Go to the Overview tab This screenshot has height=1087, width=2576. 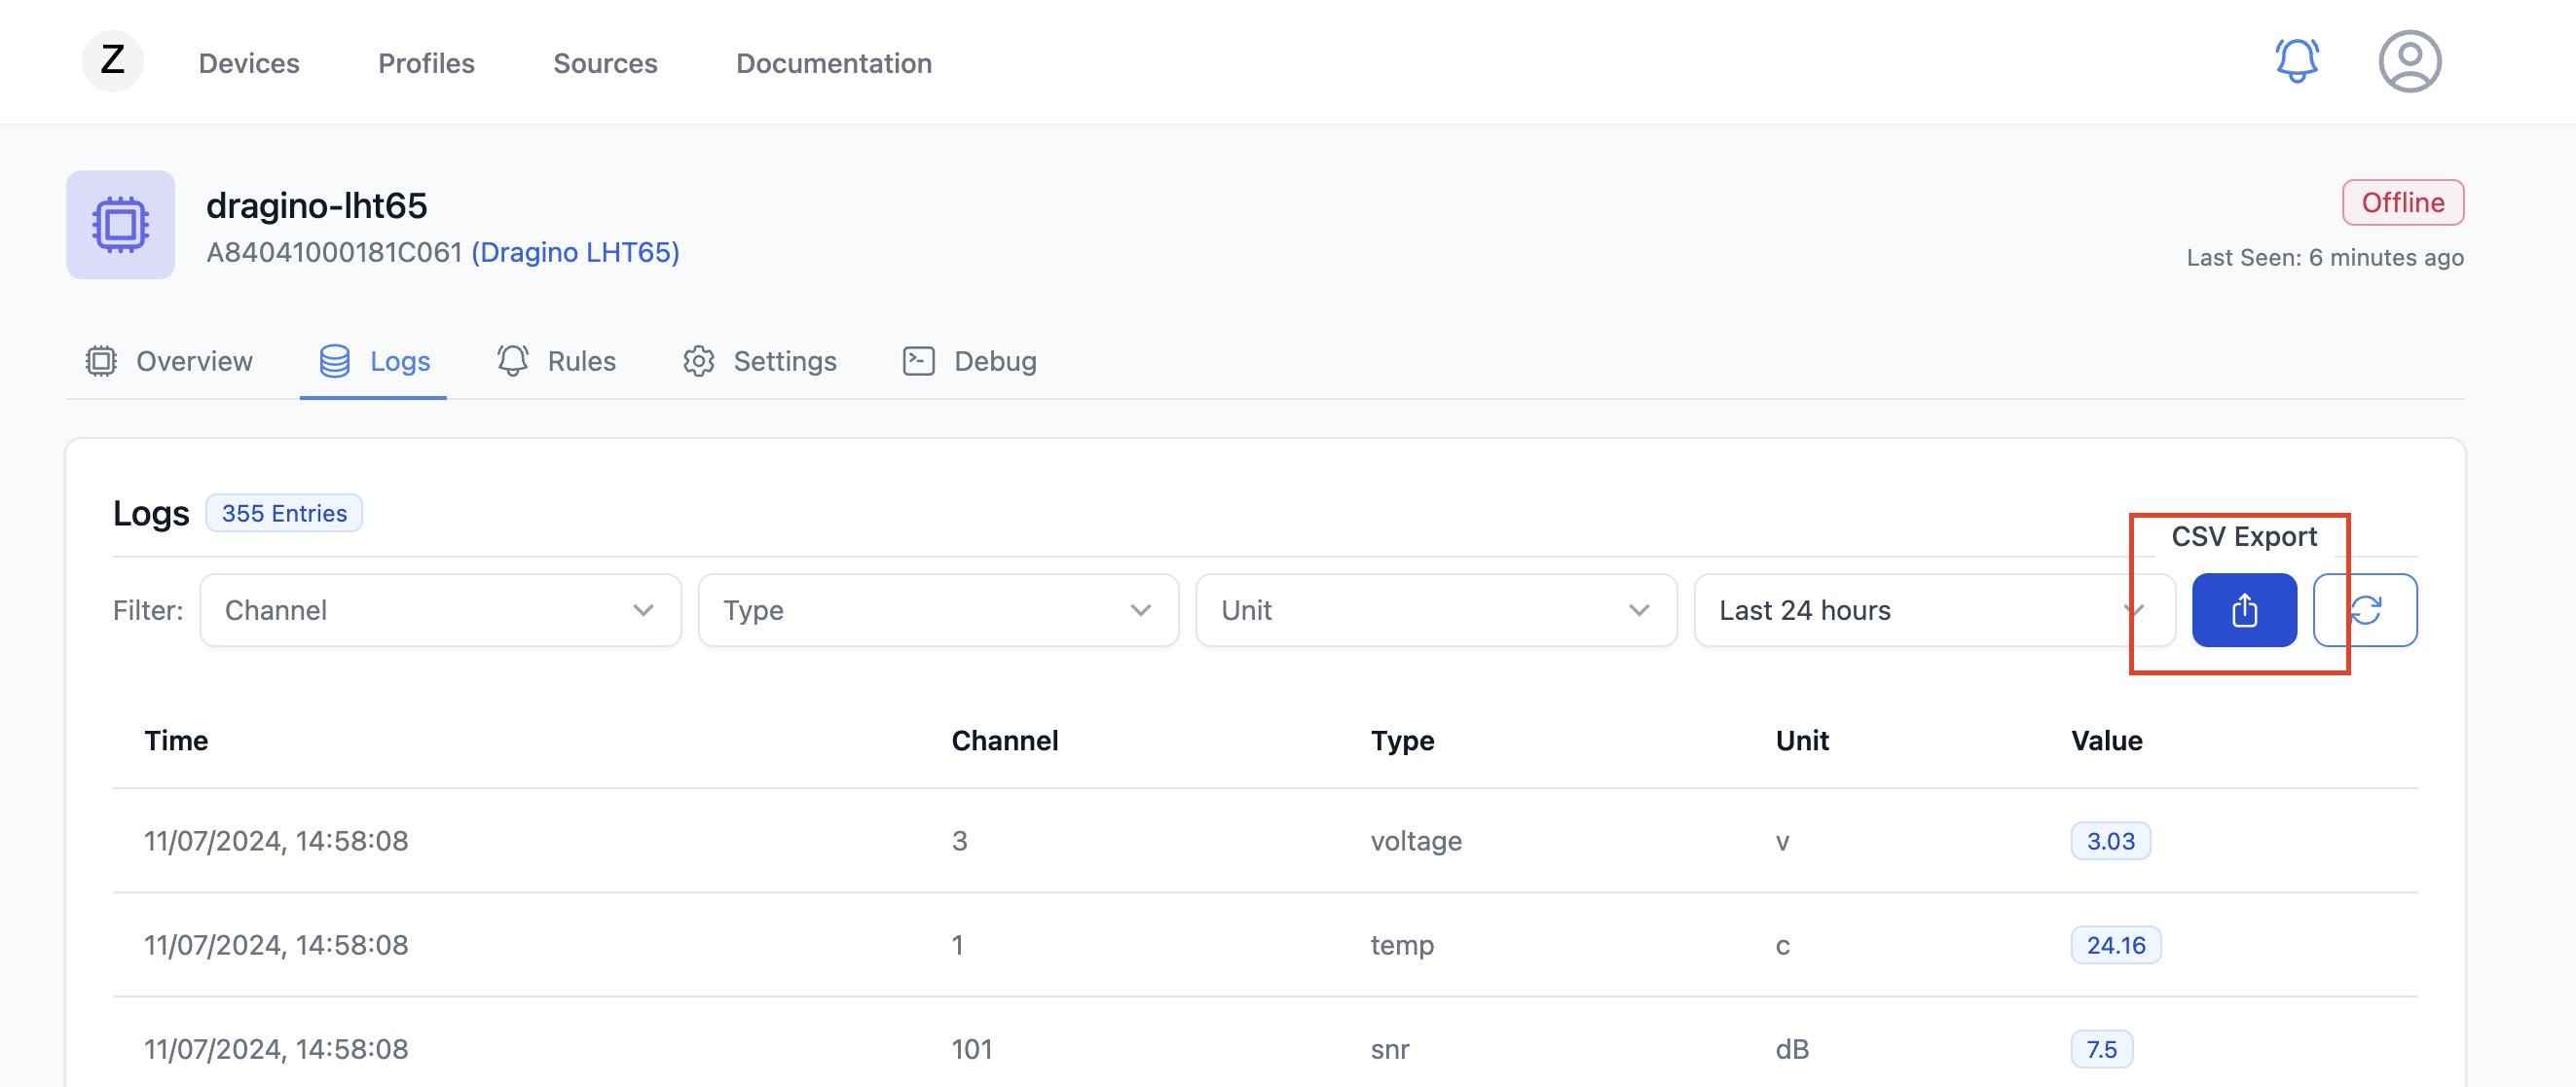point(169,361)
